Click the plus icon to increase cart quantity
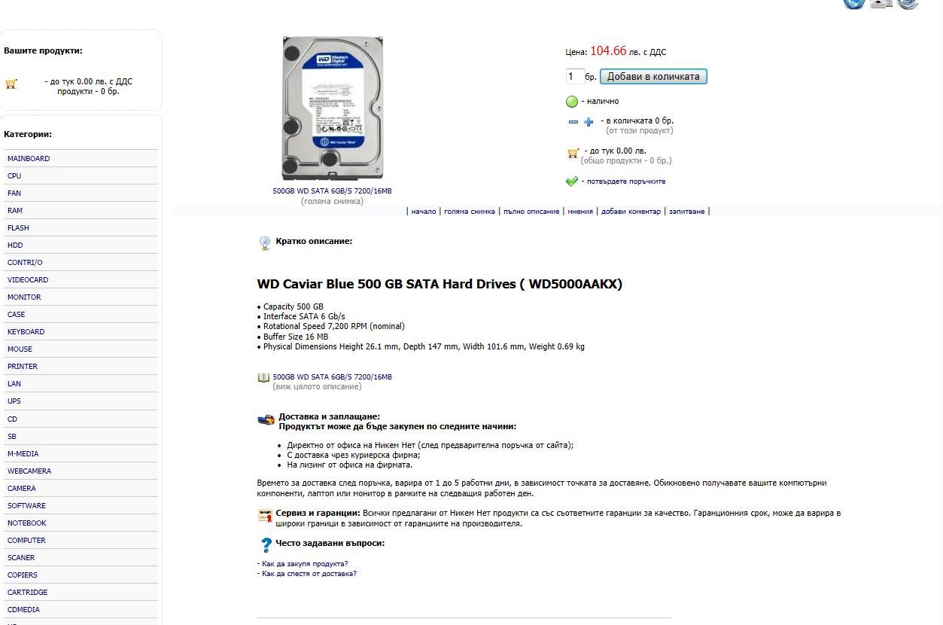 [589, 122]
